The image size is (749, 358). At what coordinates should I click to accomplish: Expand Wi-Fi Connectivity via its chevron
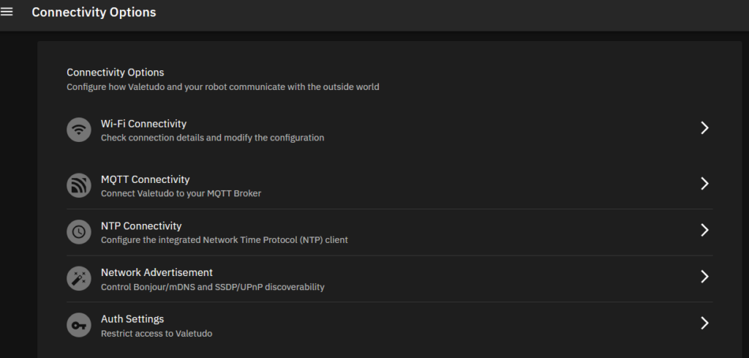(704, 127)
